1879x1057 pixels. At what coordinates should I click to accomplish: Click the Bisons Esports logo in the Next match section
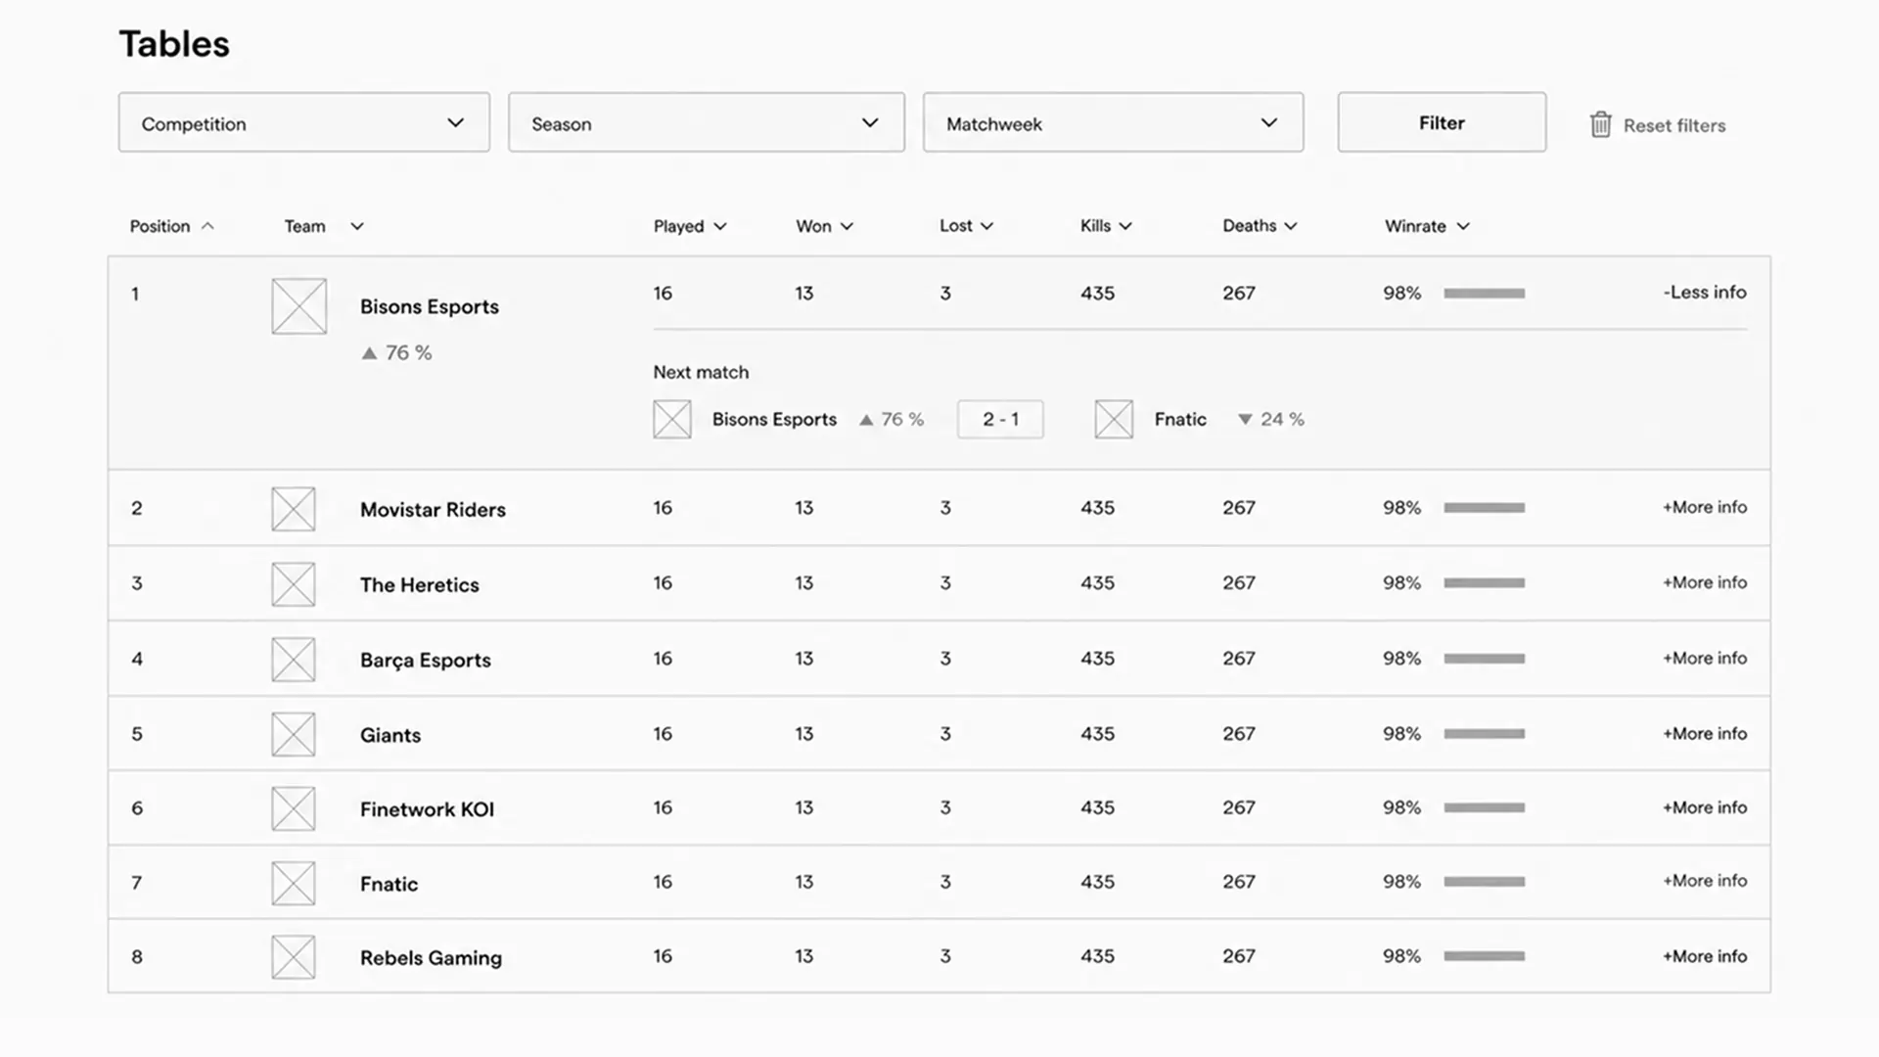(672, 419)
